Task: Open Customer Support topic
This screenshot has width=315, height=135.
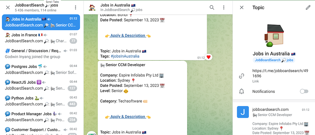Action: pos(41,130)
